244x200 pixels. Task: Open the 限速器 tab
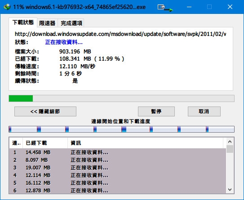click(47, 23)
